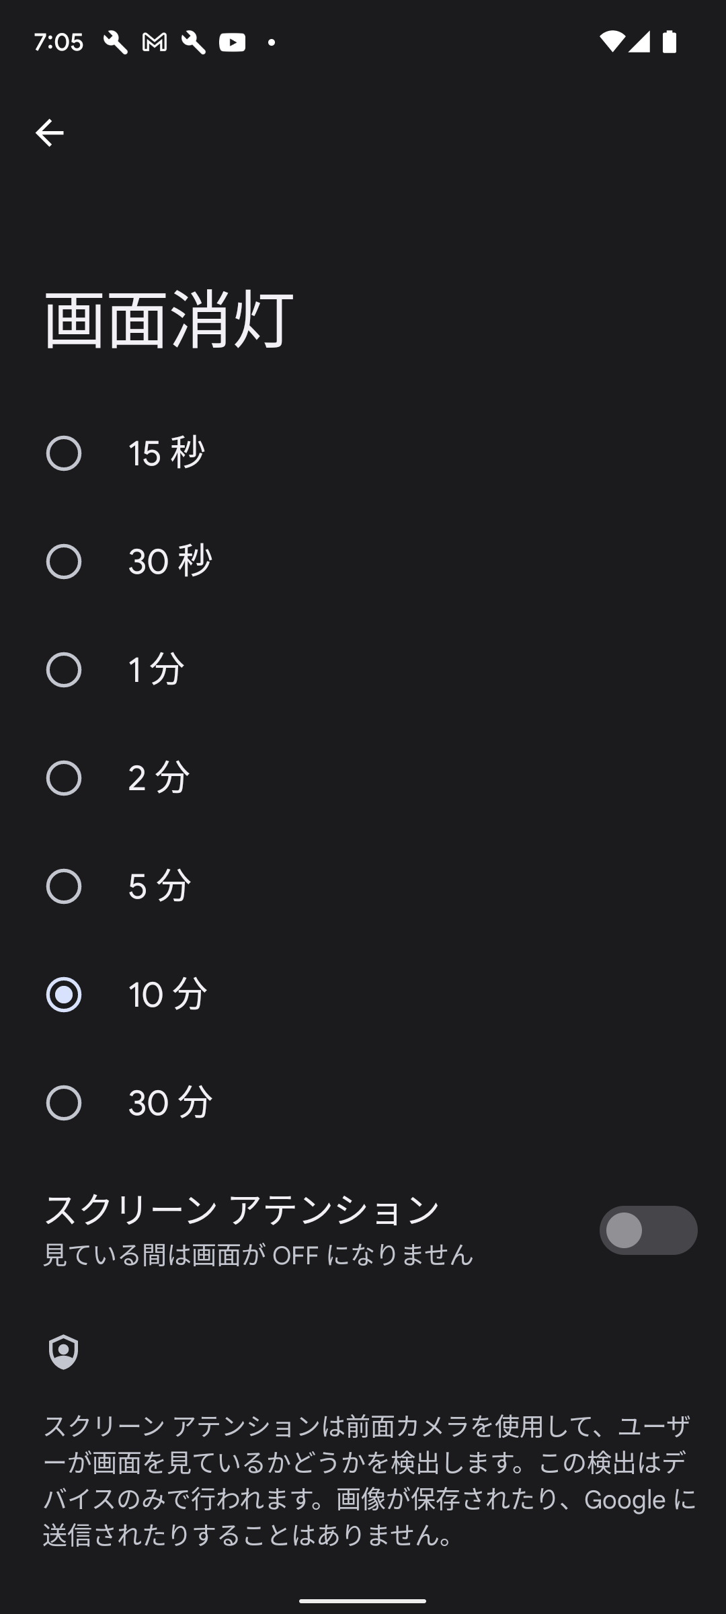Tap the battery status icon

coord(670,42)
